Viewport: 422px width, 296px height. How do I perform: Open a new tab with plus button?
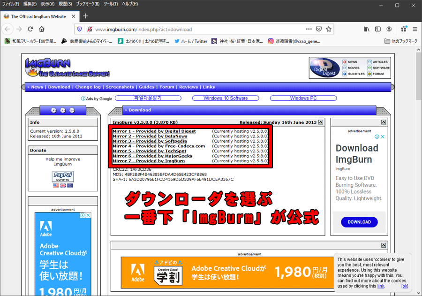(85, 16)
